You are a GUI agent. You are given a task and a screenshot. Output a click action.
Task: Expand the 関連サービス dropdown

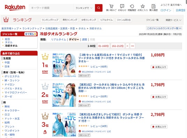pos(173,20)
